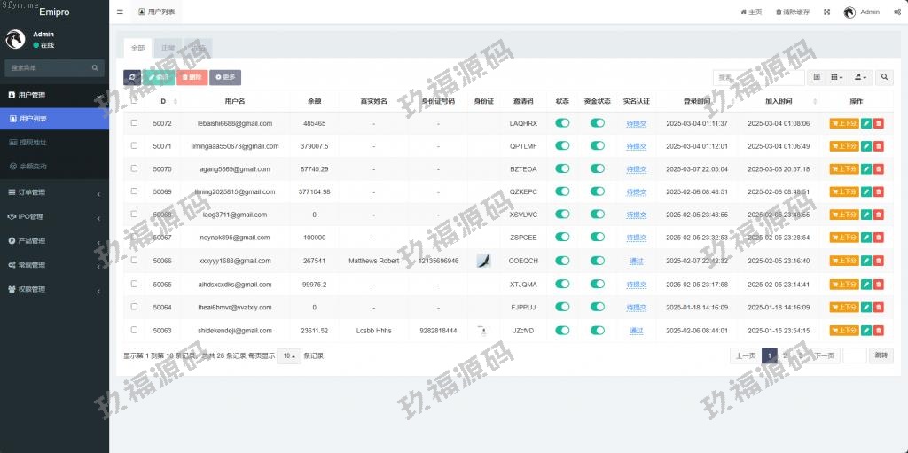Click 上下分 button for user 50065
The height and width of the screenshot is (453, 908).
point(843,284)
